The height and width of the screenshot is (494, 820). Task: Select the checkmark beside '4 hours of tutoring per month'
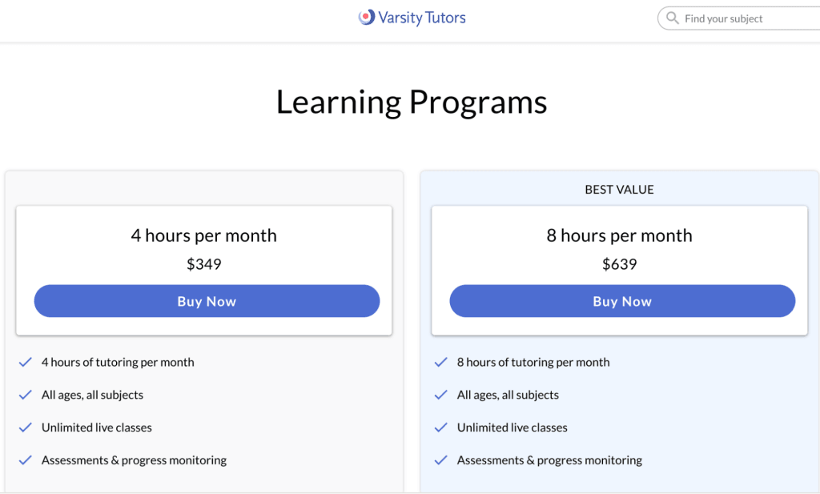25,362
